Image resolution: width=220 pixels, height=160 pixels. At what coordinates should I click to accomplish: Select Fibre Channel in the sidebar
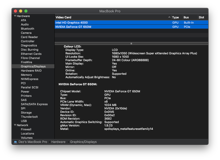(30, 58)
